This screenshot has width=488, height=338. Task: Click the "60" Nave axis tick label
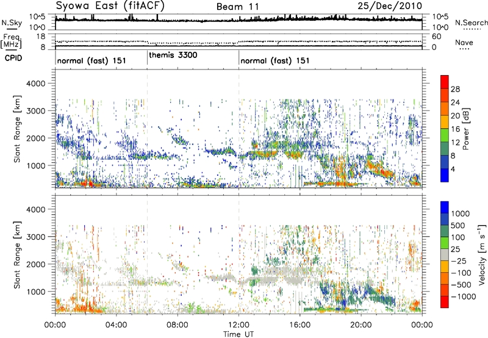pos(436,37)
